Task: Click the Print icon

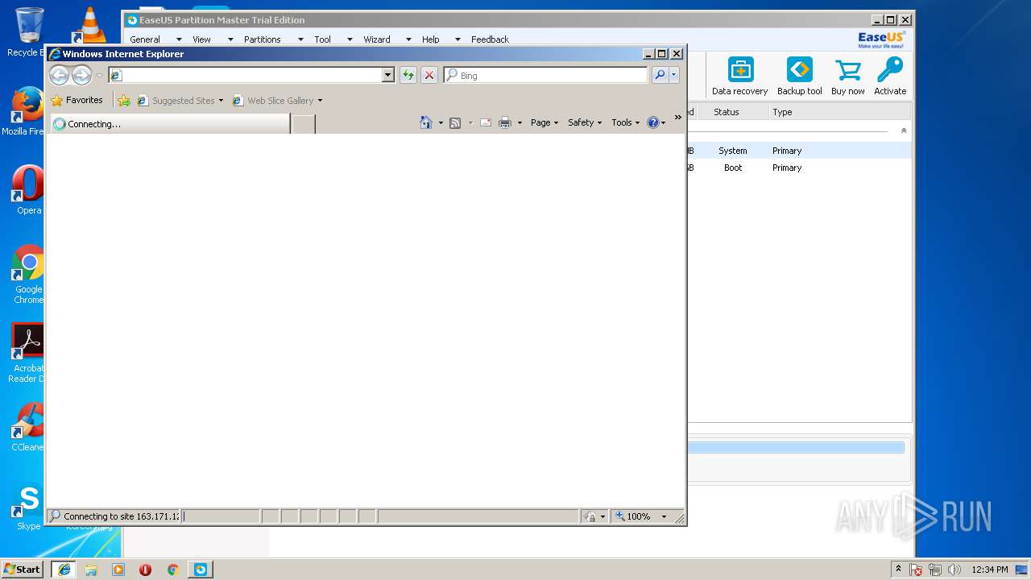Action: [x=505, y=122]
